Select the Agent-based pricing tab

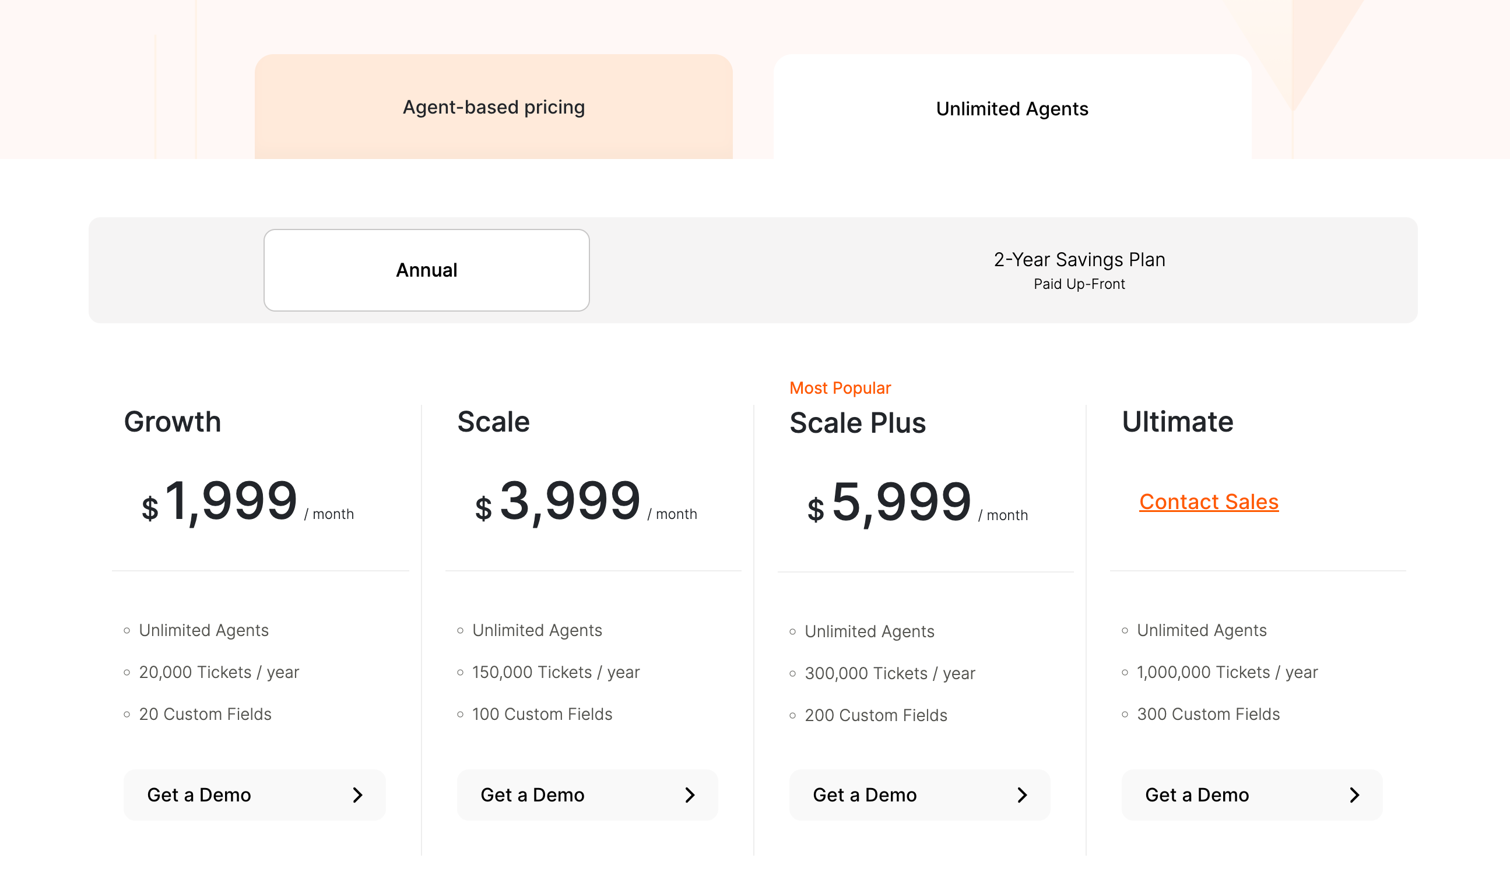tap(493, 107)
